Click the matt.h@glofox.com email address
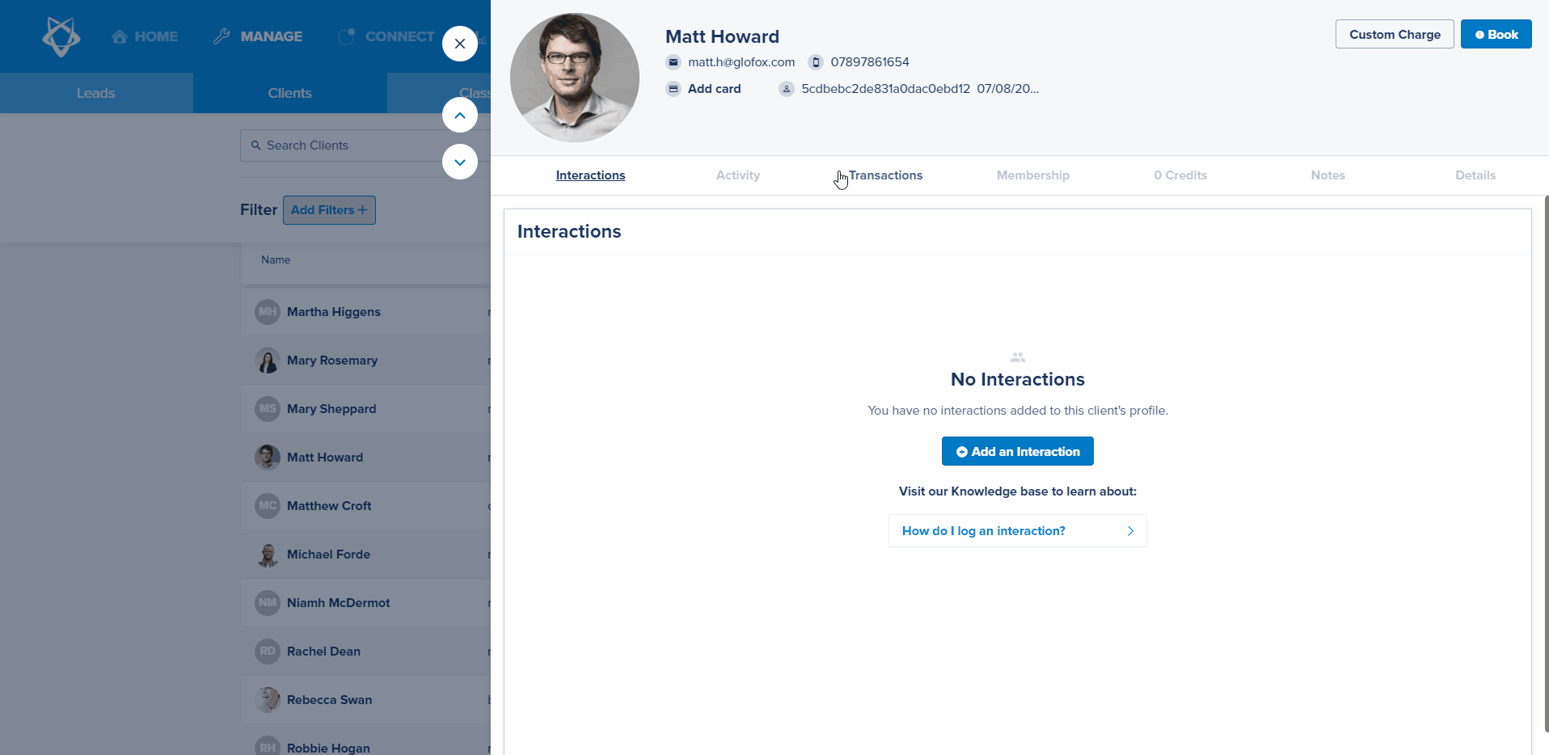Screen dimensions: 1549x755 tap(741, 62)
